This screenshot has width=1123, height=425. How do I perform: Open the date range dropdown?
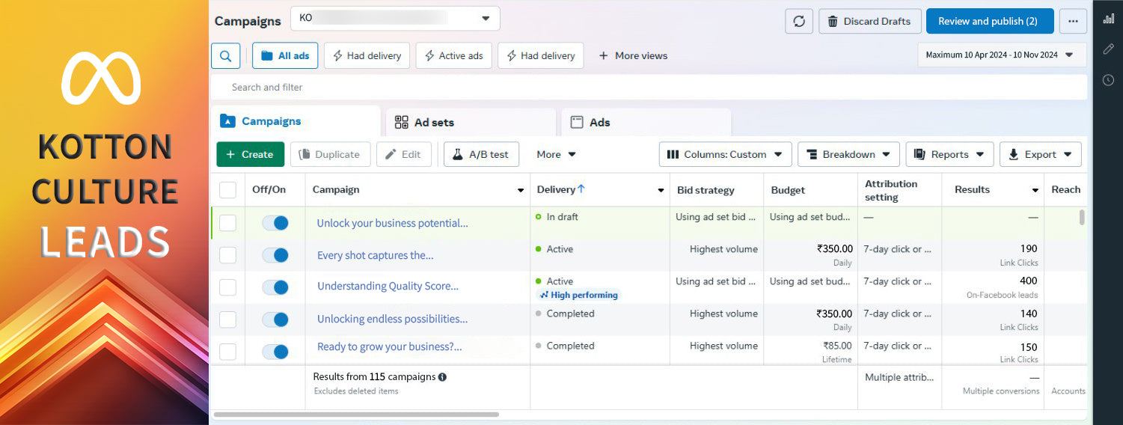tap(1001, 55)
